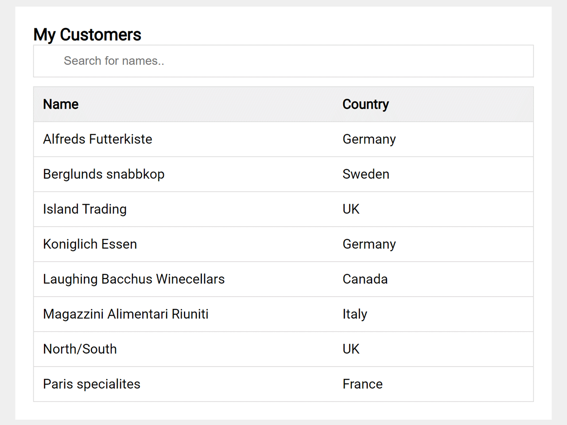Screen dimensions: 567x425
Task: Click the Canada country cell
Action: tap(365, 279)
